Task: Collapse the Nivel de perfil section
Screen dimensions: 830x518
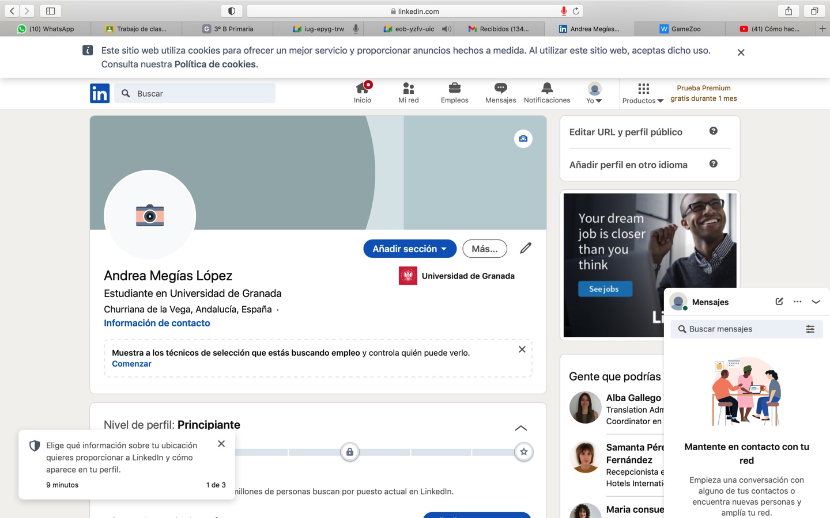Action: (x=520, y=428)
